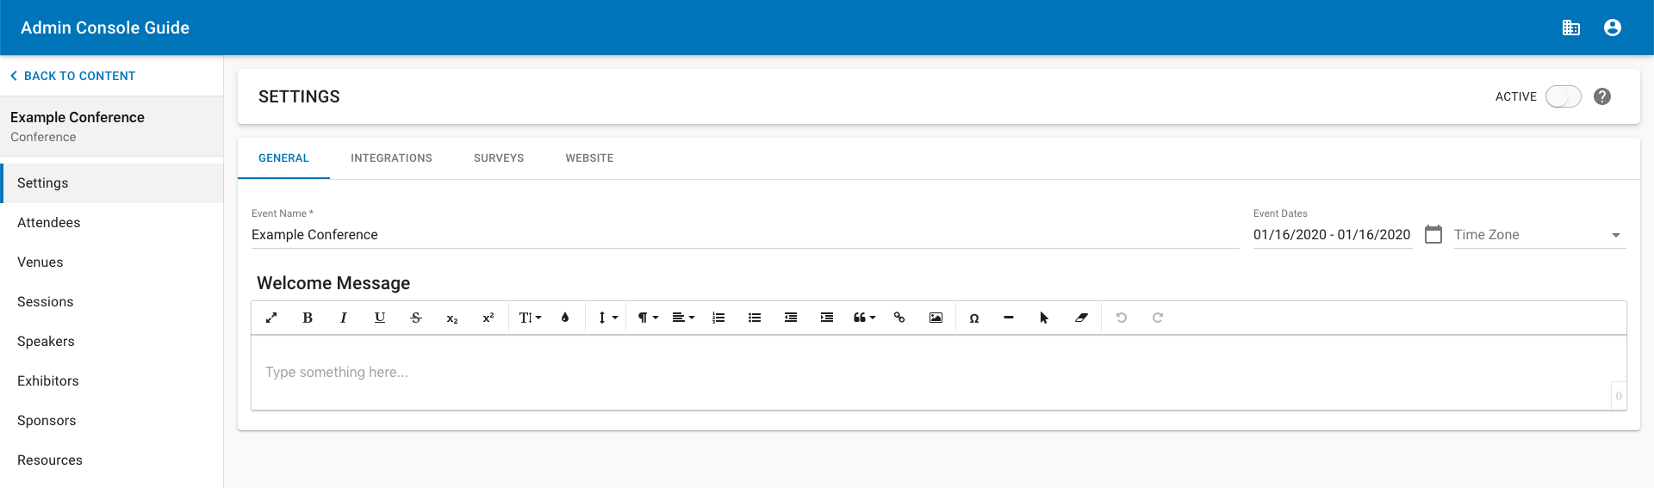Clear formatting with the eraser icon

(x=1081, y=318)
